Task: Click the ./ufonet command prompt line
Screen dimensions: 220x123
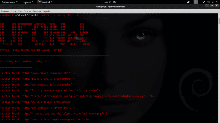Action: (40, 15)
